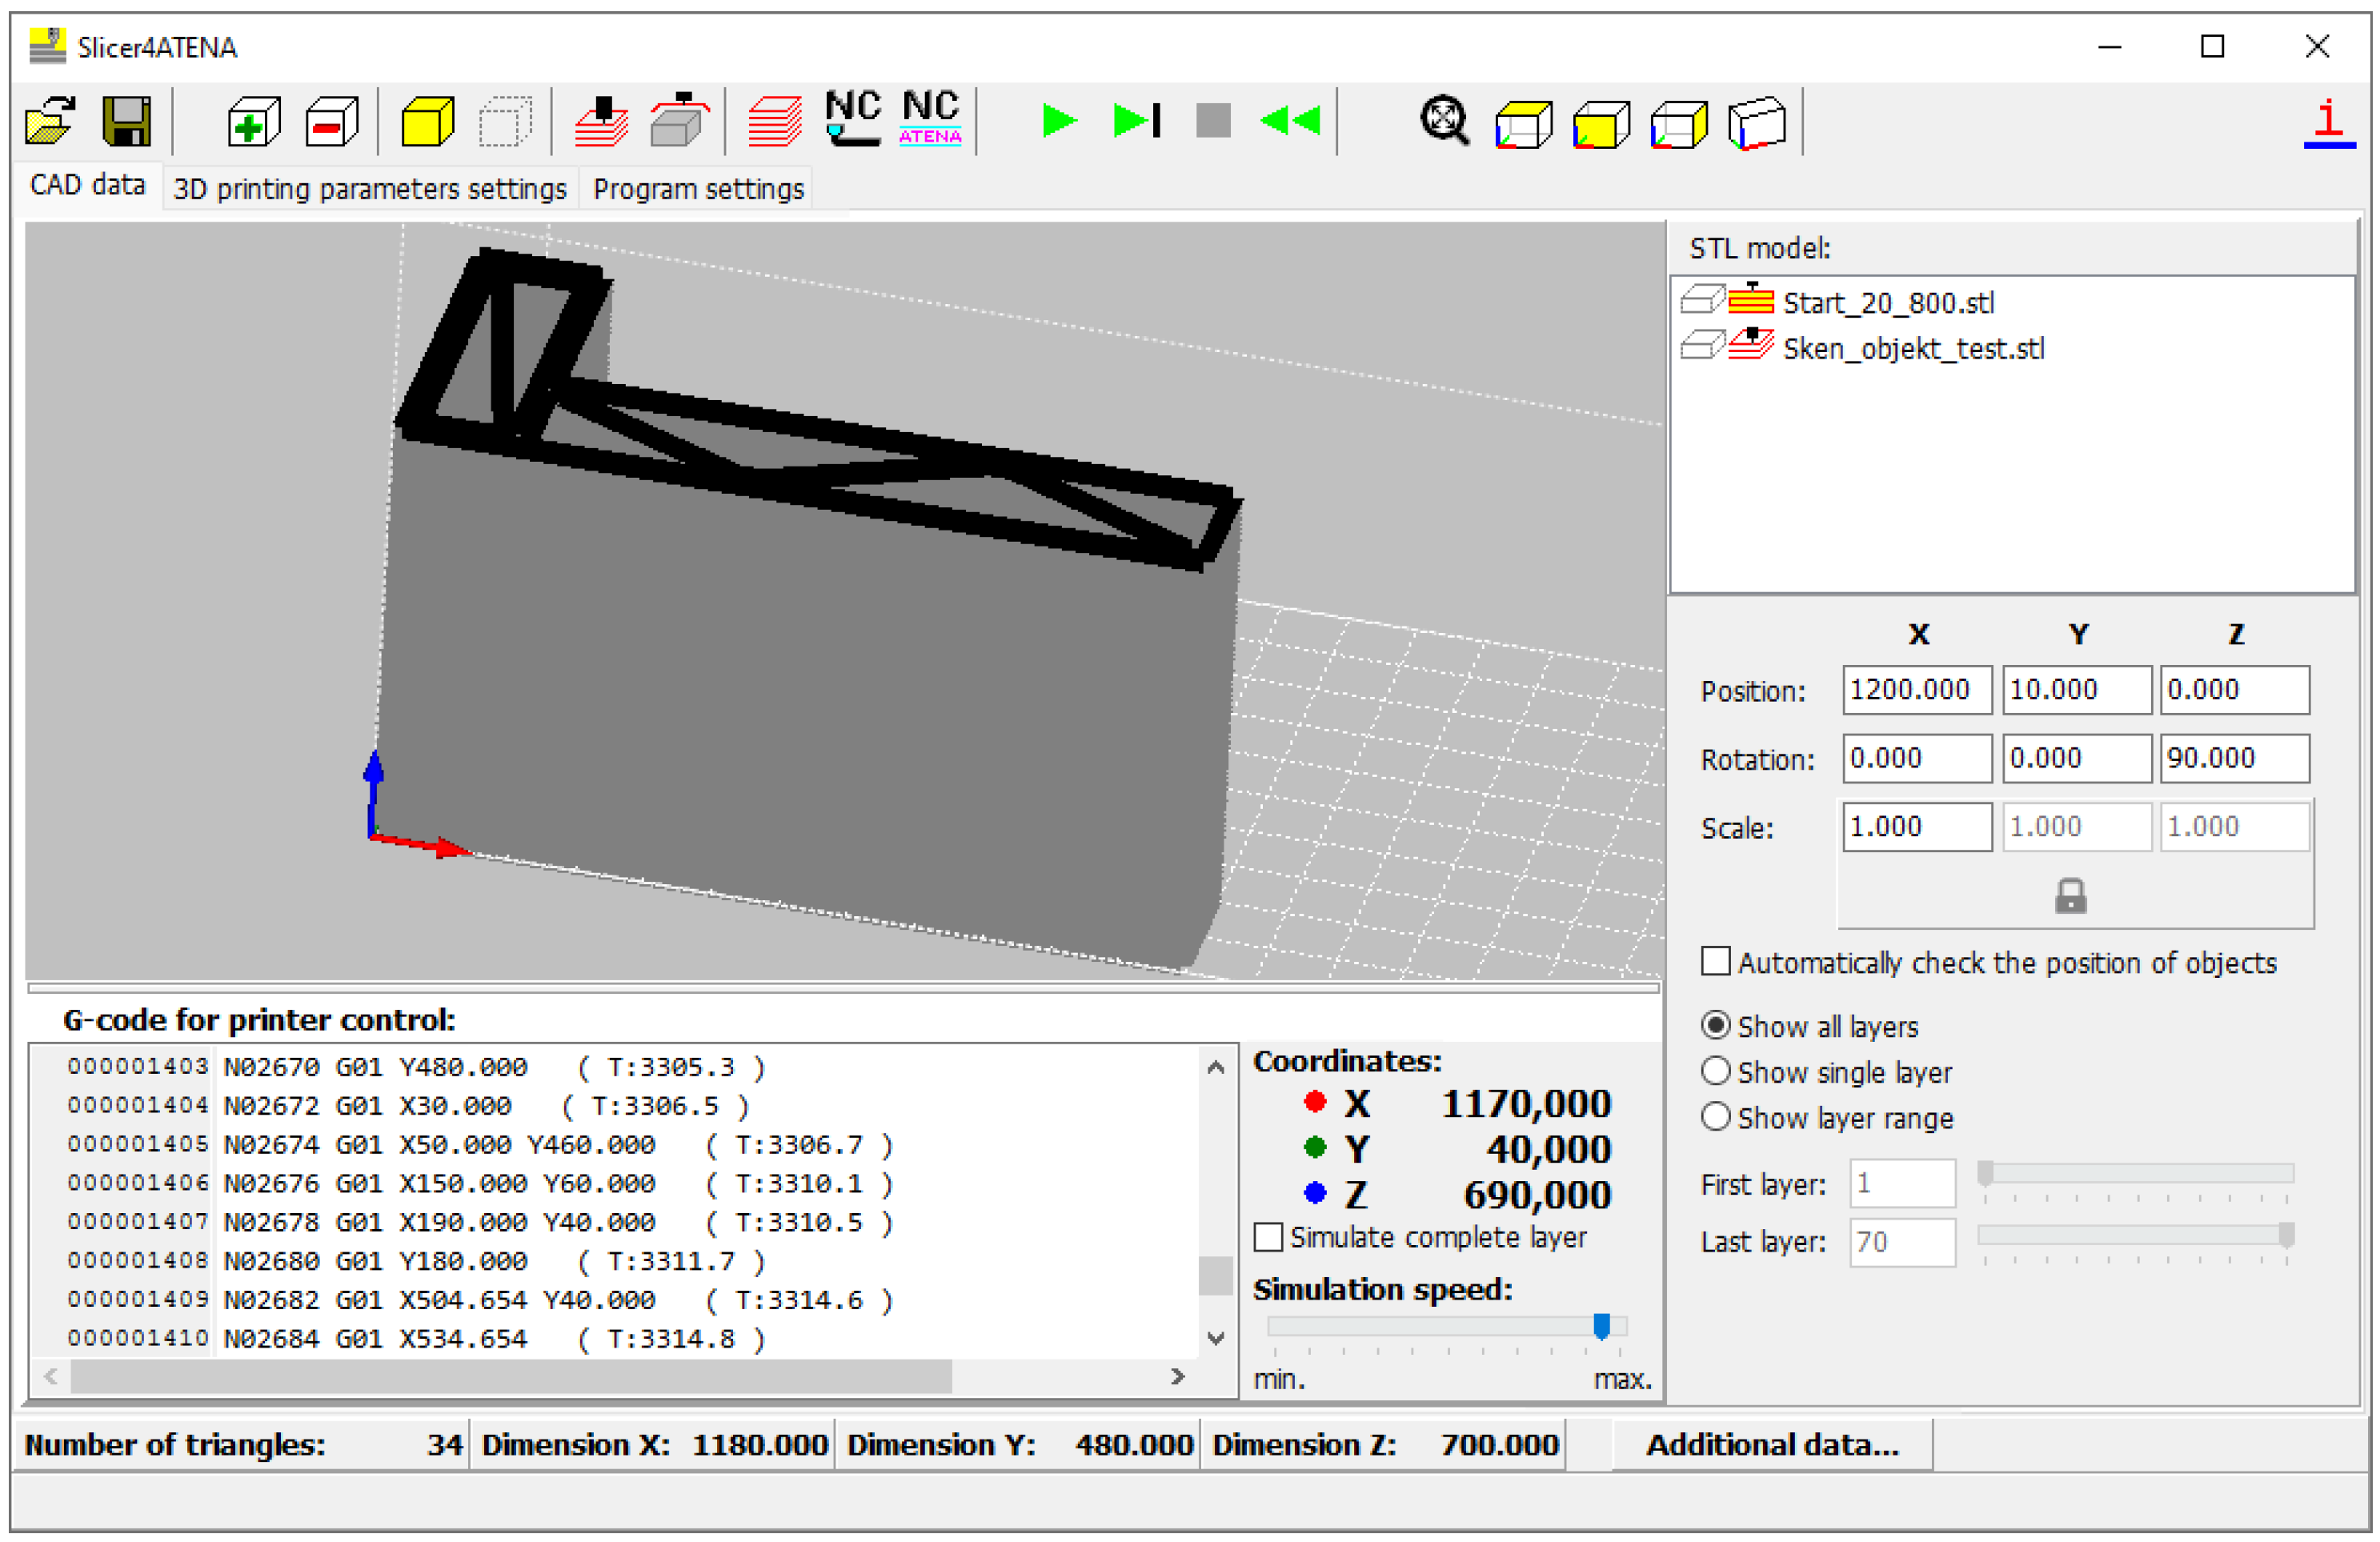Click the save floppy disk icon
The width and height of the screenshot is (2380, 1542).
[x=127, y=122]
